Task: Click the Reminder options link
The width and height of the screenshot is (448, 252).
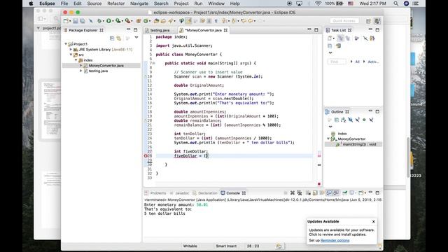Action: click(335, 241)
